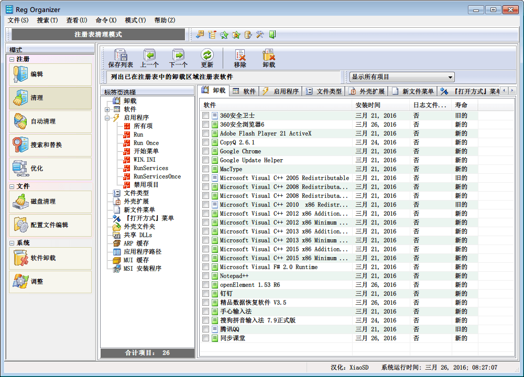Open the 文件(S) menu
524x377 pixels.
(x=18, y=20)
